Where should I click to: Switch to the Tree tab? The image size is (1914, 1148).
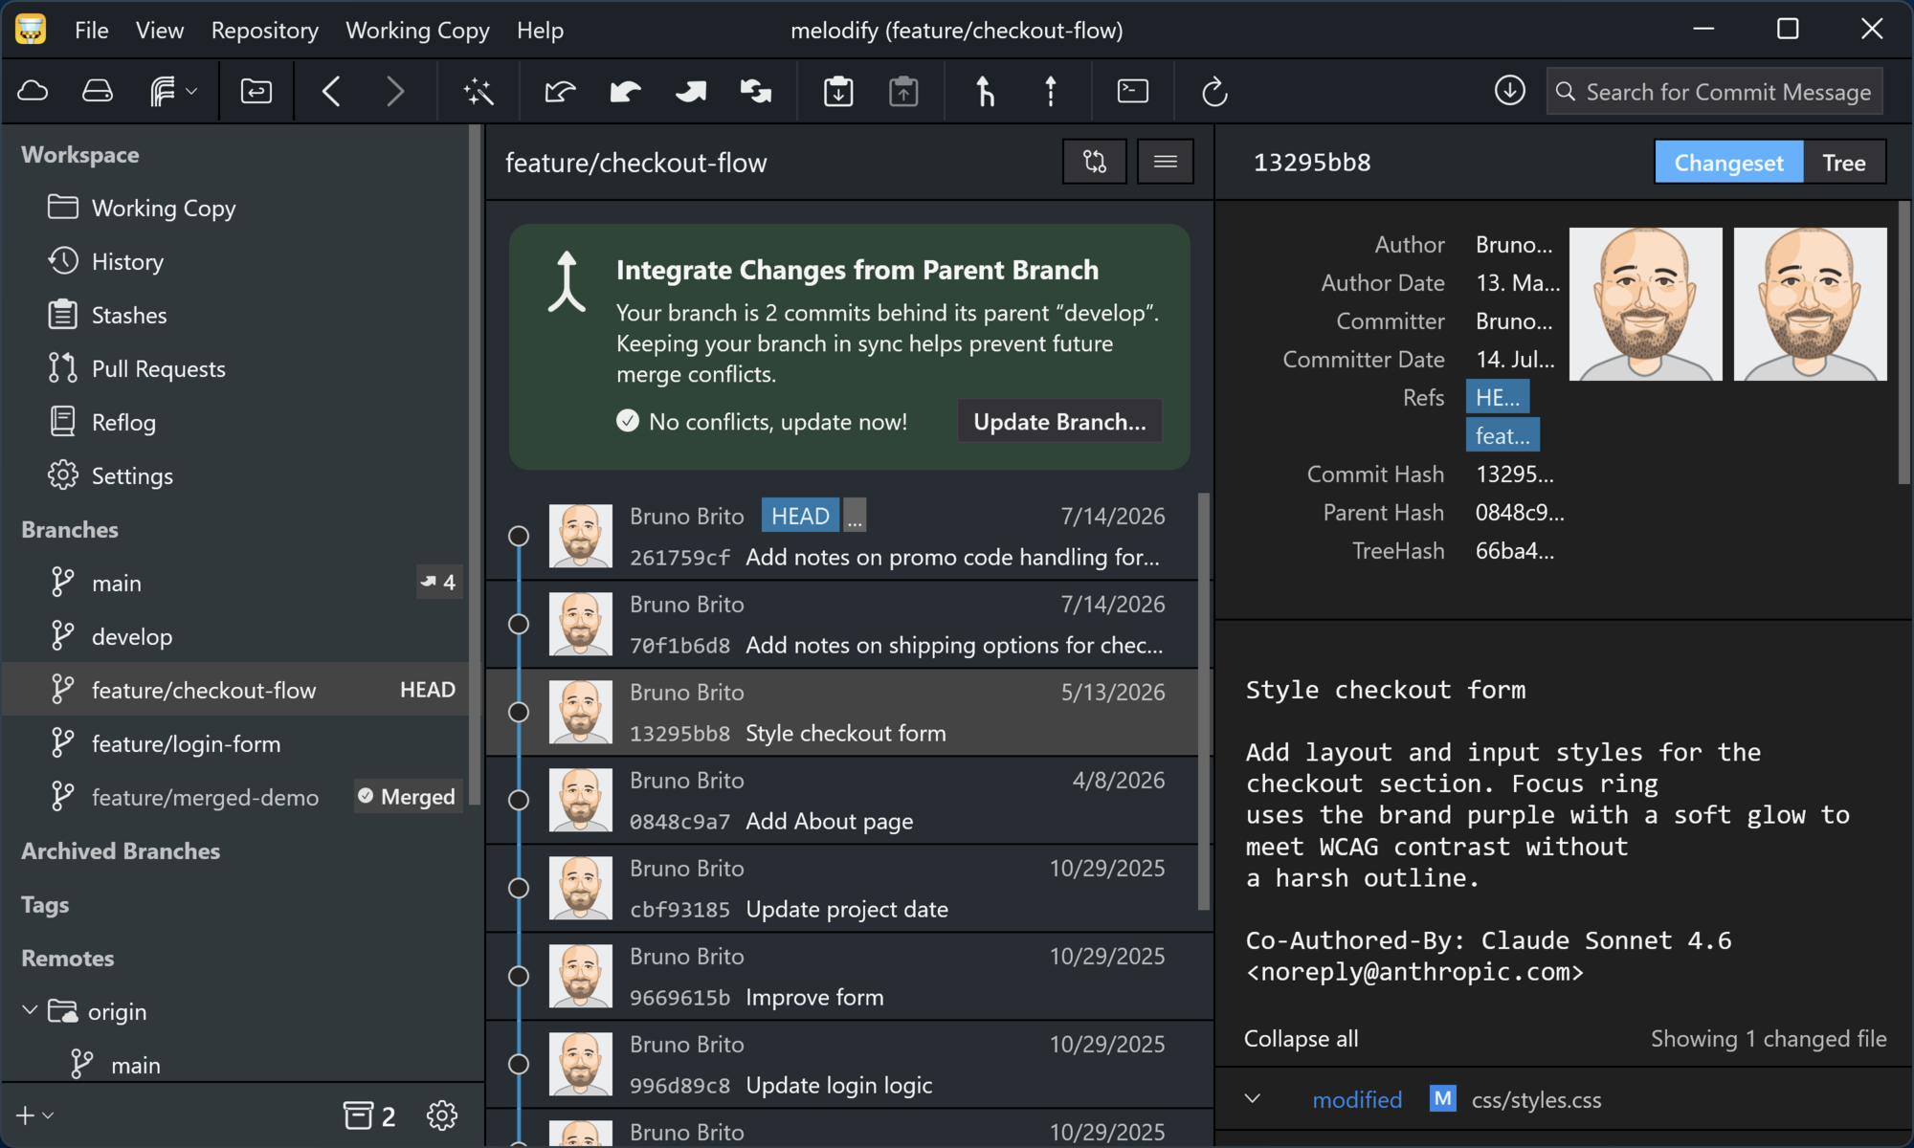(x=1844, y=162)
